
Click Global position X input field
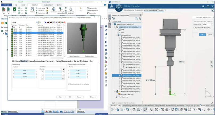pos(25,70)
